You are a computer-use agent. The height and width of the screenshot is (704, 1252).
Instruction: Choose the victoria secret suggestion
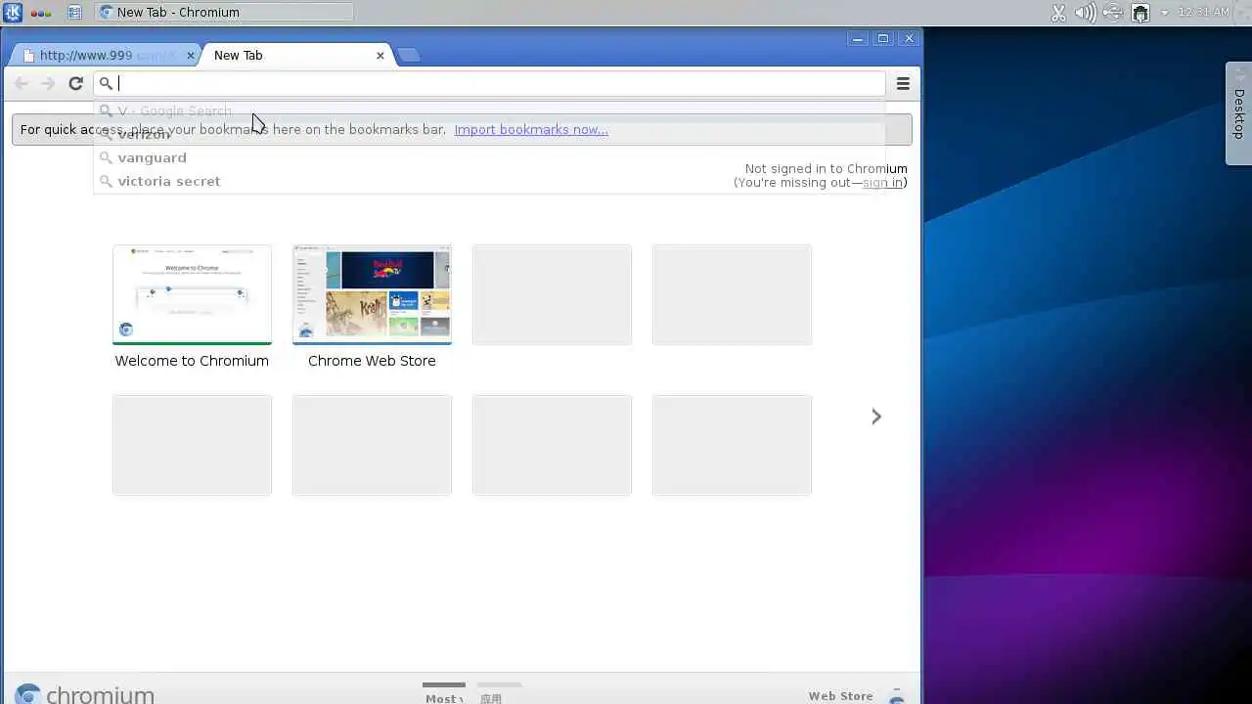point(489,181)
